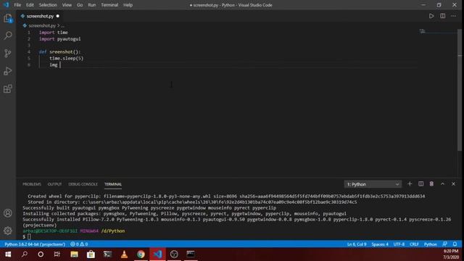
Task: Open the File menu
Action: click(x=17, y=5)
